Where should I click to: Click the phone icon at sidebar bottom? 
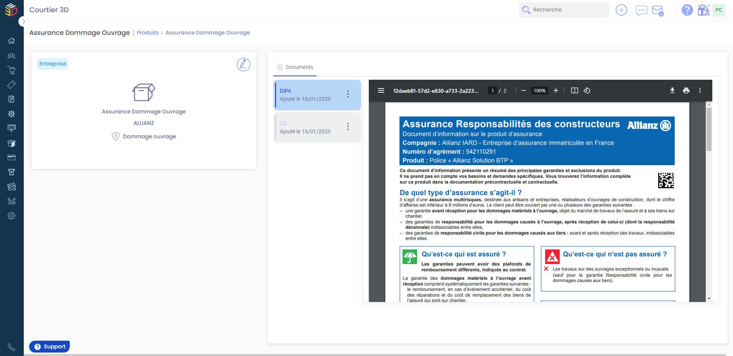[12, 347]
